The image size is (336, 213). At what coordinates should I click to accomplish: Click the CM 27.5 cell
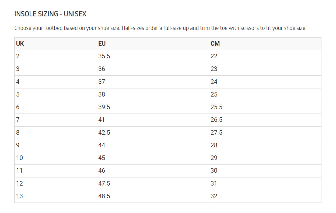pos(216,133)
